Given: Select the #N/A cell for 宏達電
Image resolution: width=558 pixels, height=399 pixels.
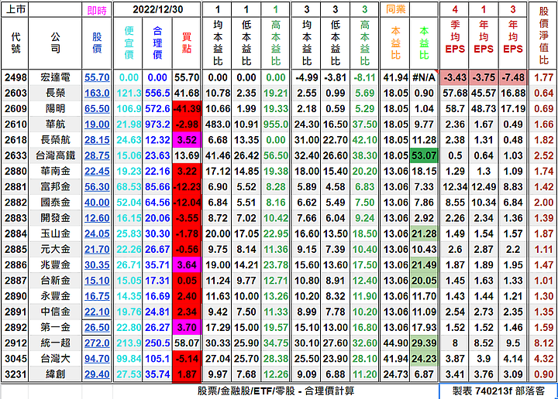Looking at the screenshot, I should [x=424, y=77].
